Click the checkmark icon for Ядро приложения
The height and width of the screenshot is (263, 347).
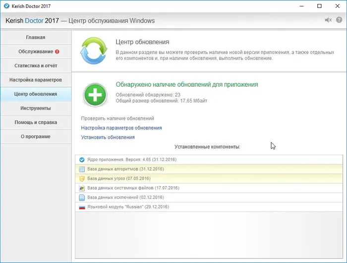coord(82,159)
